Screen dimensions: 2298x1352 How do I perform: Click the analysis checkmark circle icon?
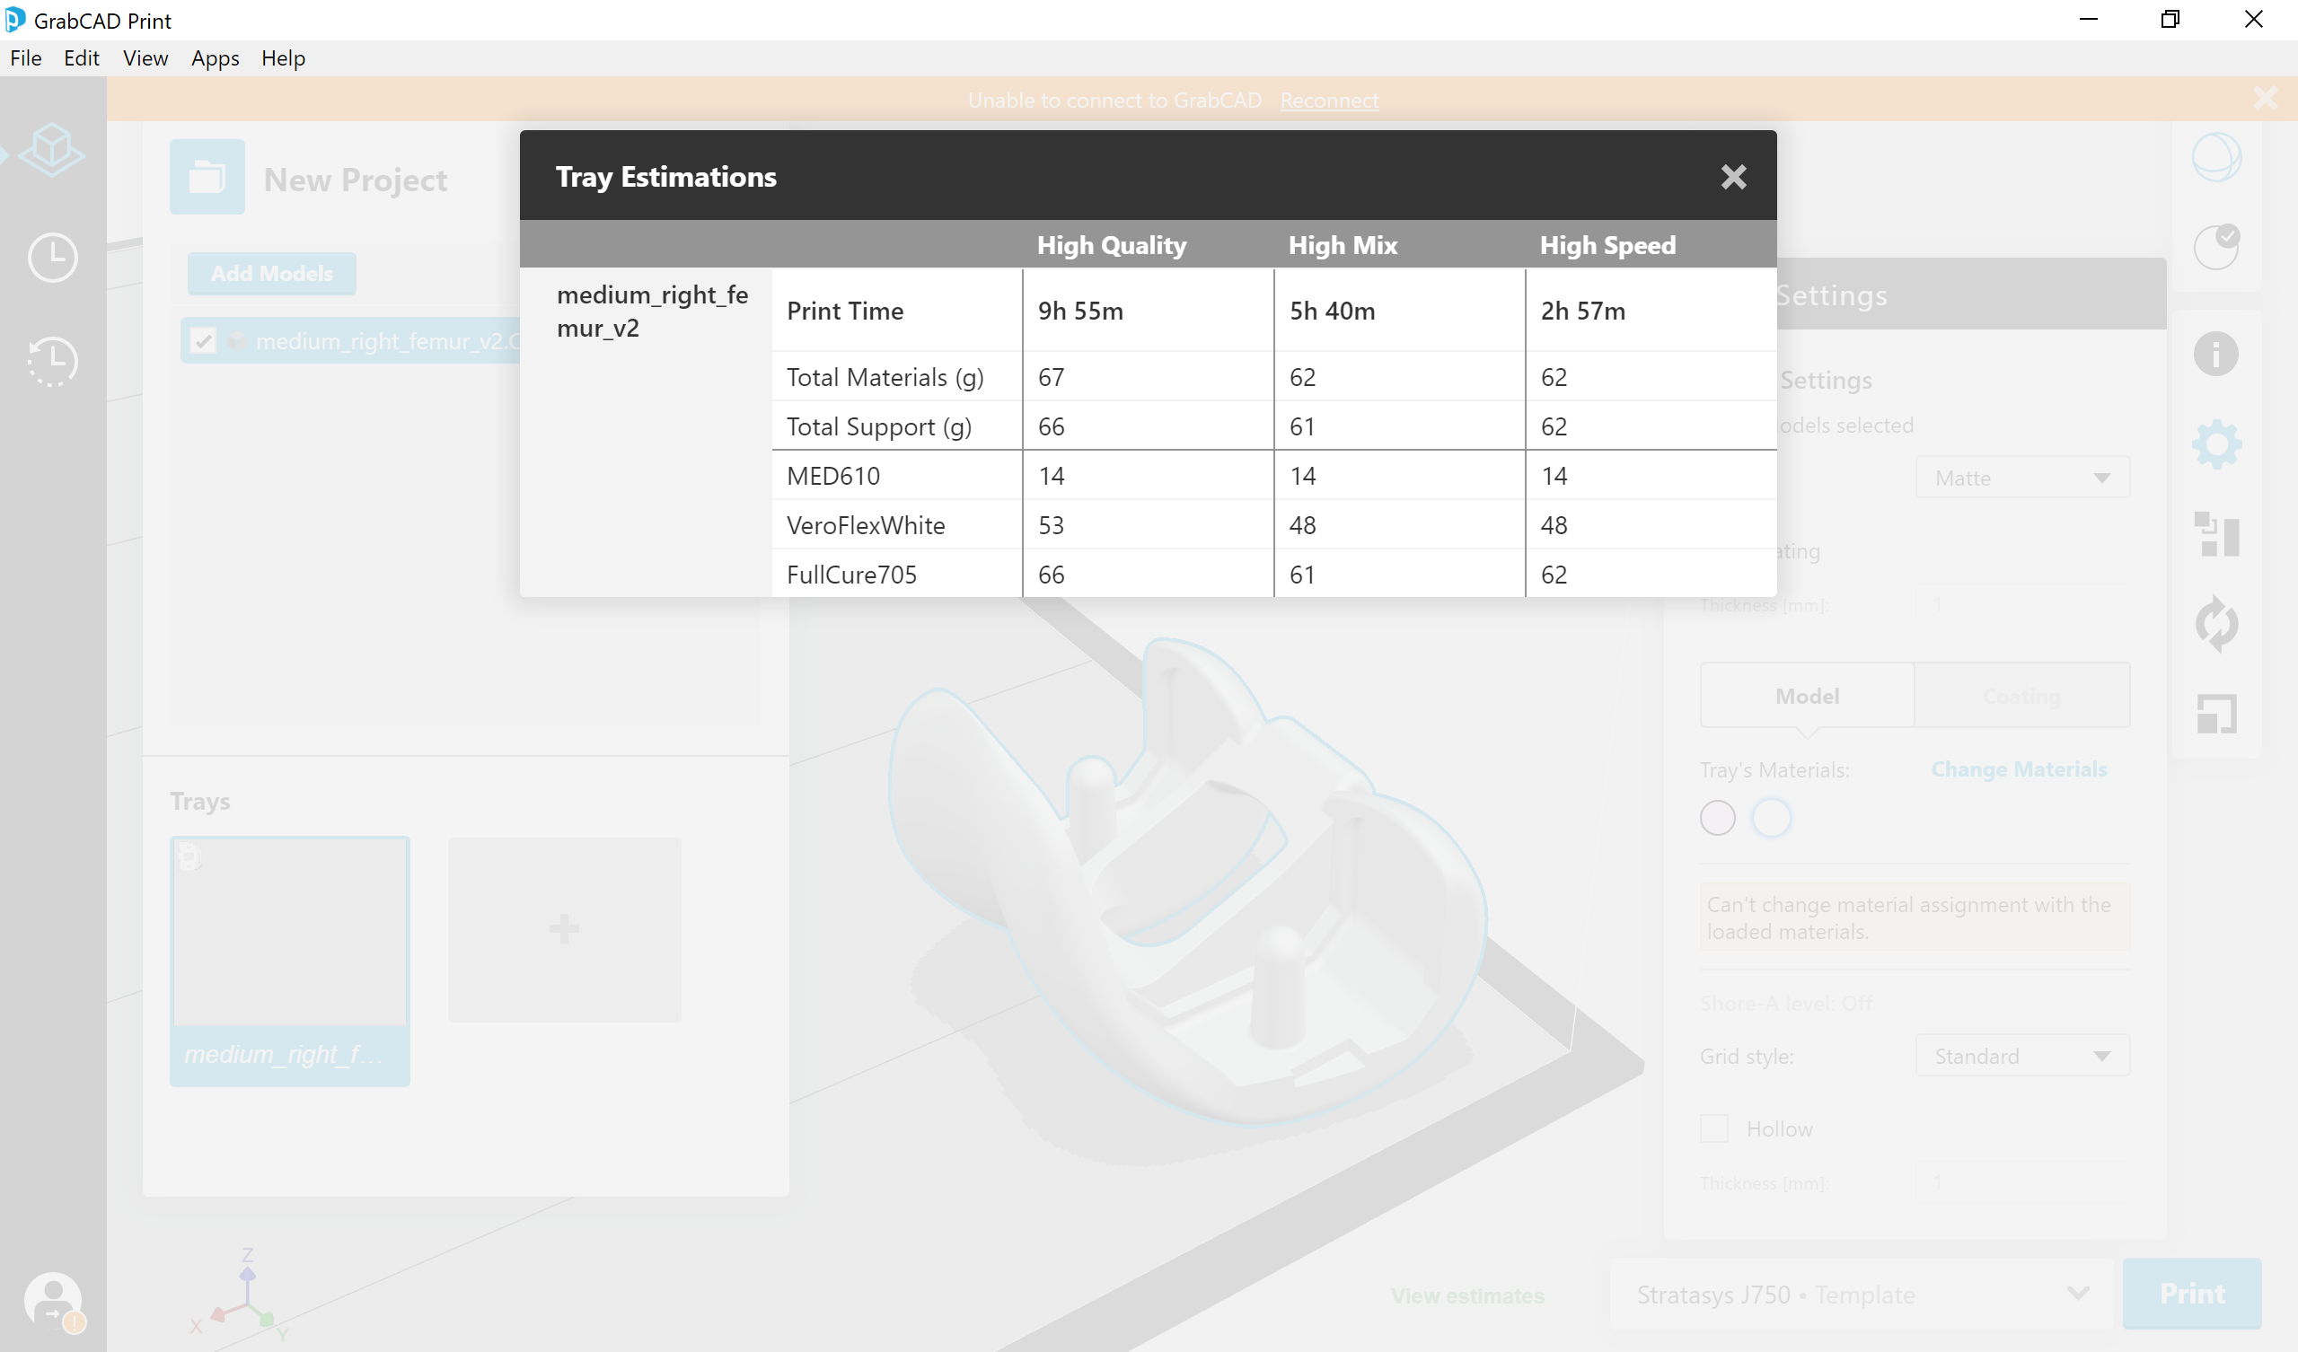(x=2217, y=246)
